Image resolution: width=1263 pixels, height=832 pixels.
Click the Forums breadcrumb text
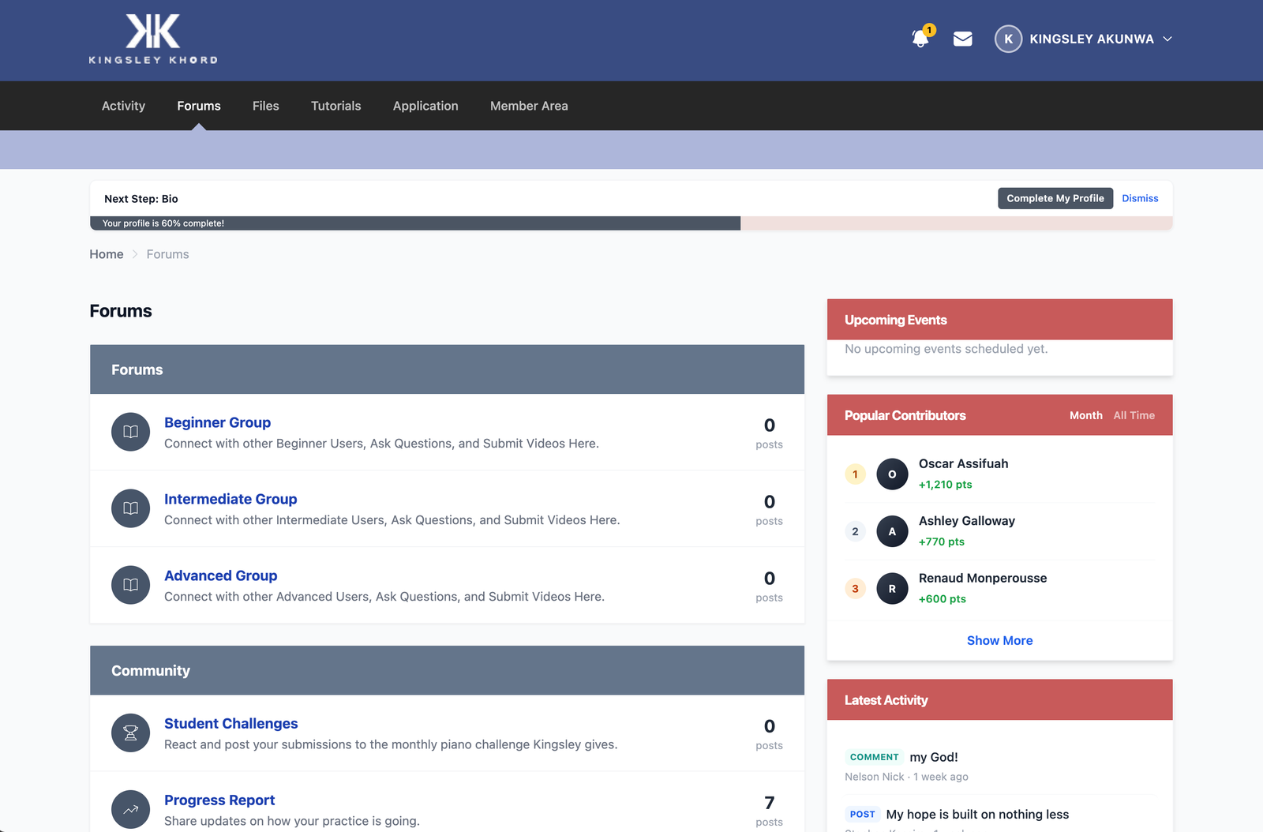click(x=167, y=254)
